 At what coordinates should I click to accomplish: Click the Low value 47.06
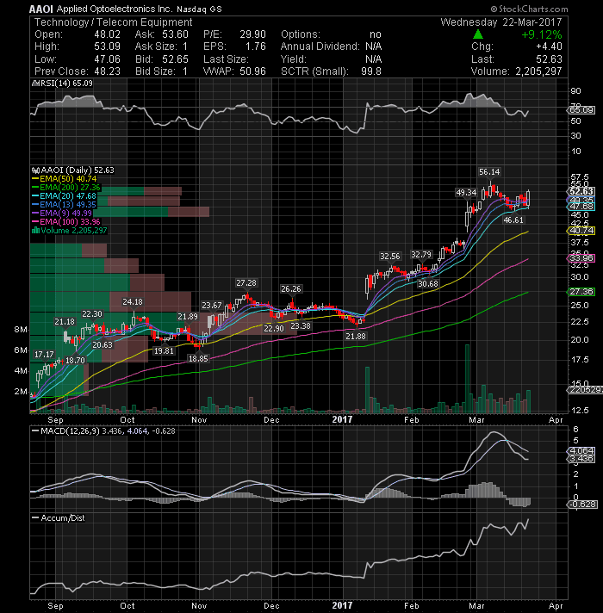[107, 59]
